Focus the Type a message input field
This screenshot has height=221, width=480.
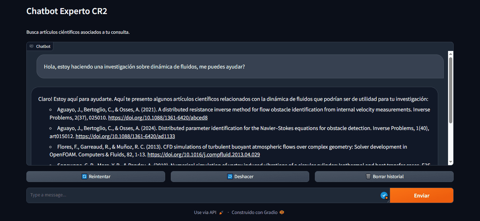(x=204, y=195)
